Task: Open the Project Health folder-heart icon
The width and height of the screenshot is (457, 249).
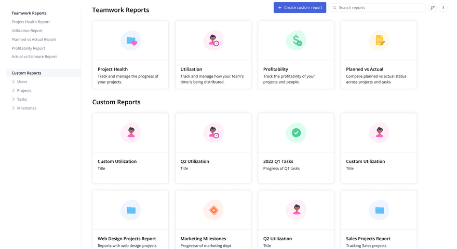Action: tap(130, 40)
